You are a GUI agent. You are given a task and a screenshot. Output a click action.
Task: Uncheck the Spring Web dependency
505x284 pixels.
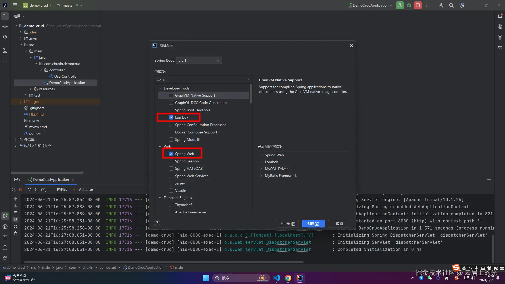tap(171, 154)
